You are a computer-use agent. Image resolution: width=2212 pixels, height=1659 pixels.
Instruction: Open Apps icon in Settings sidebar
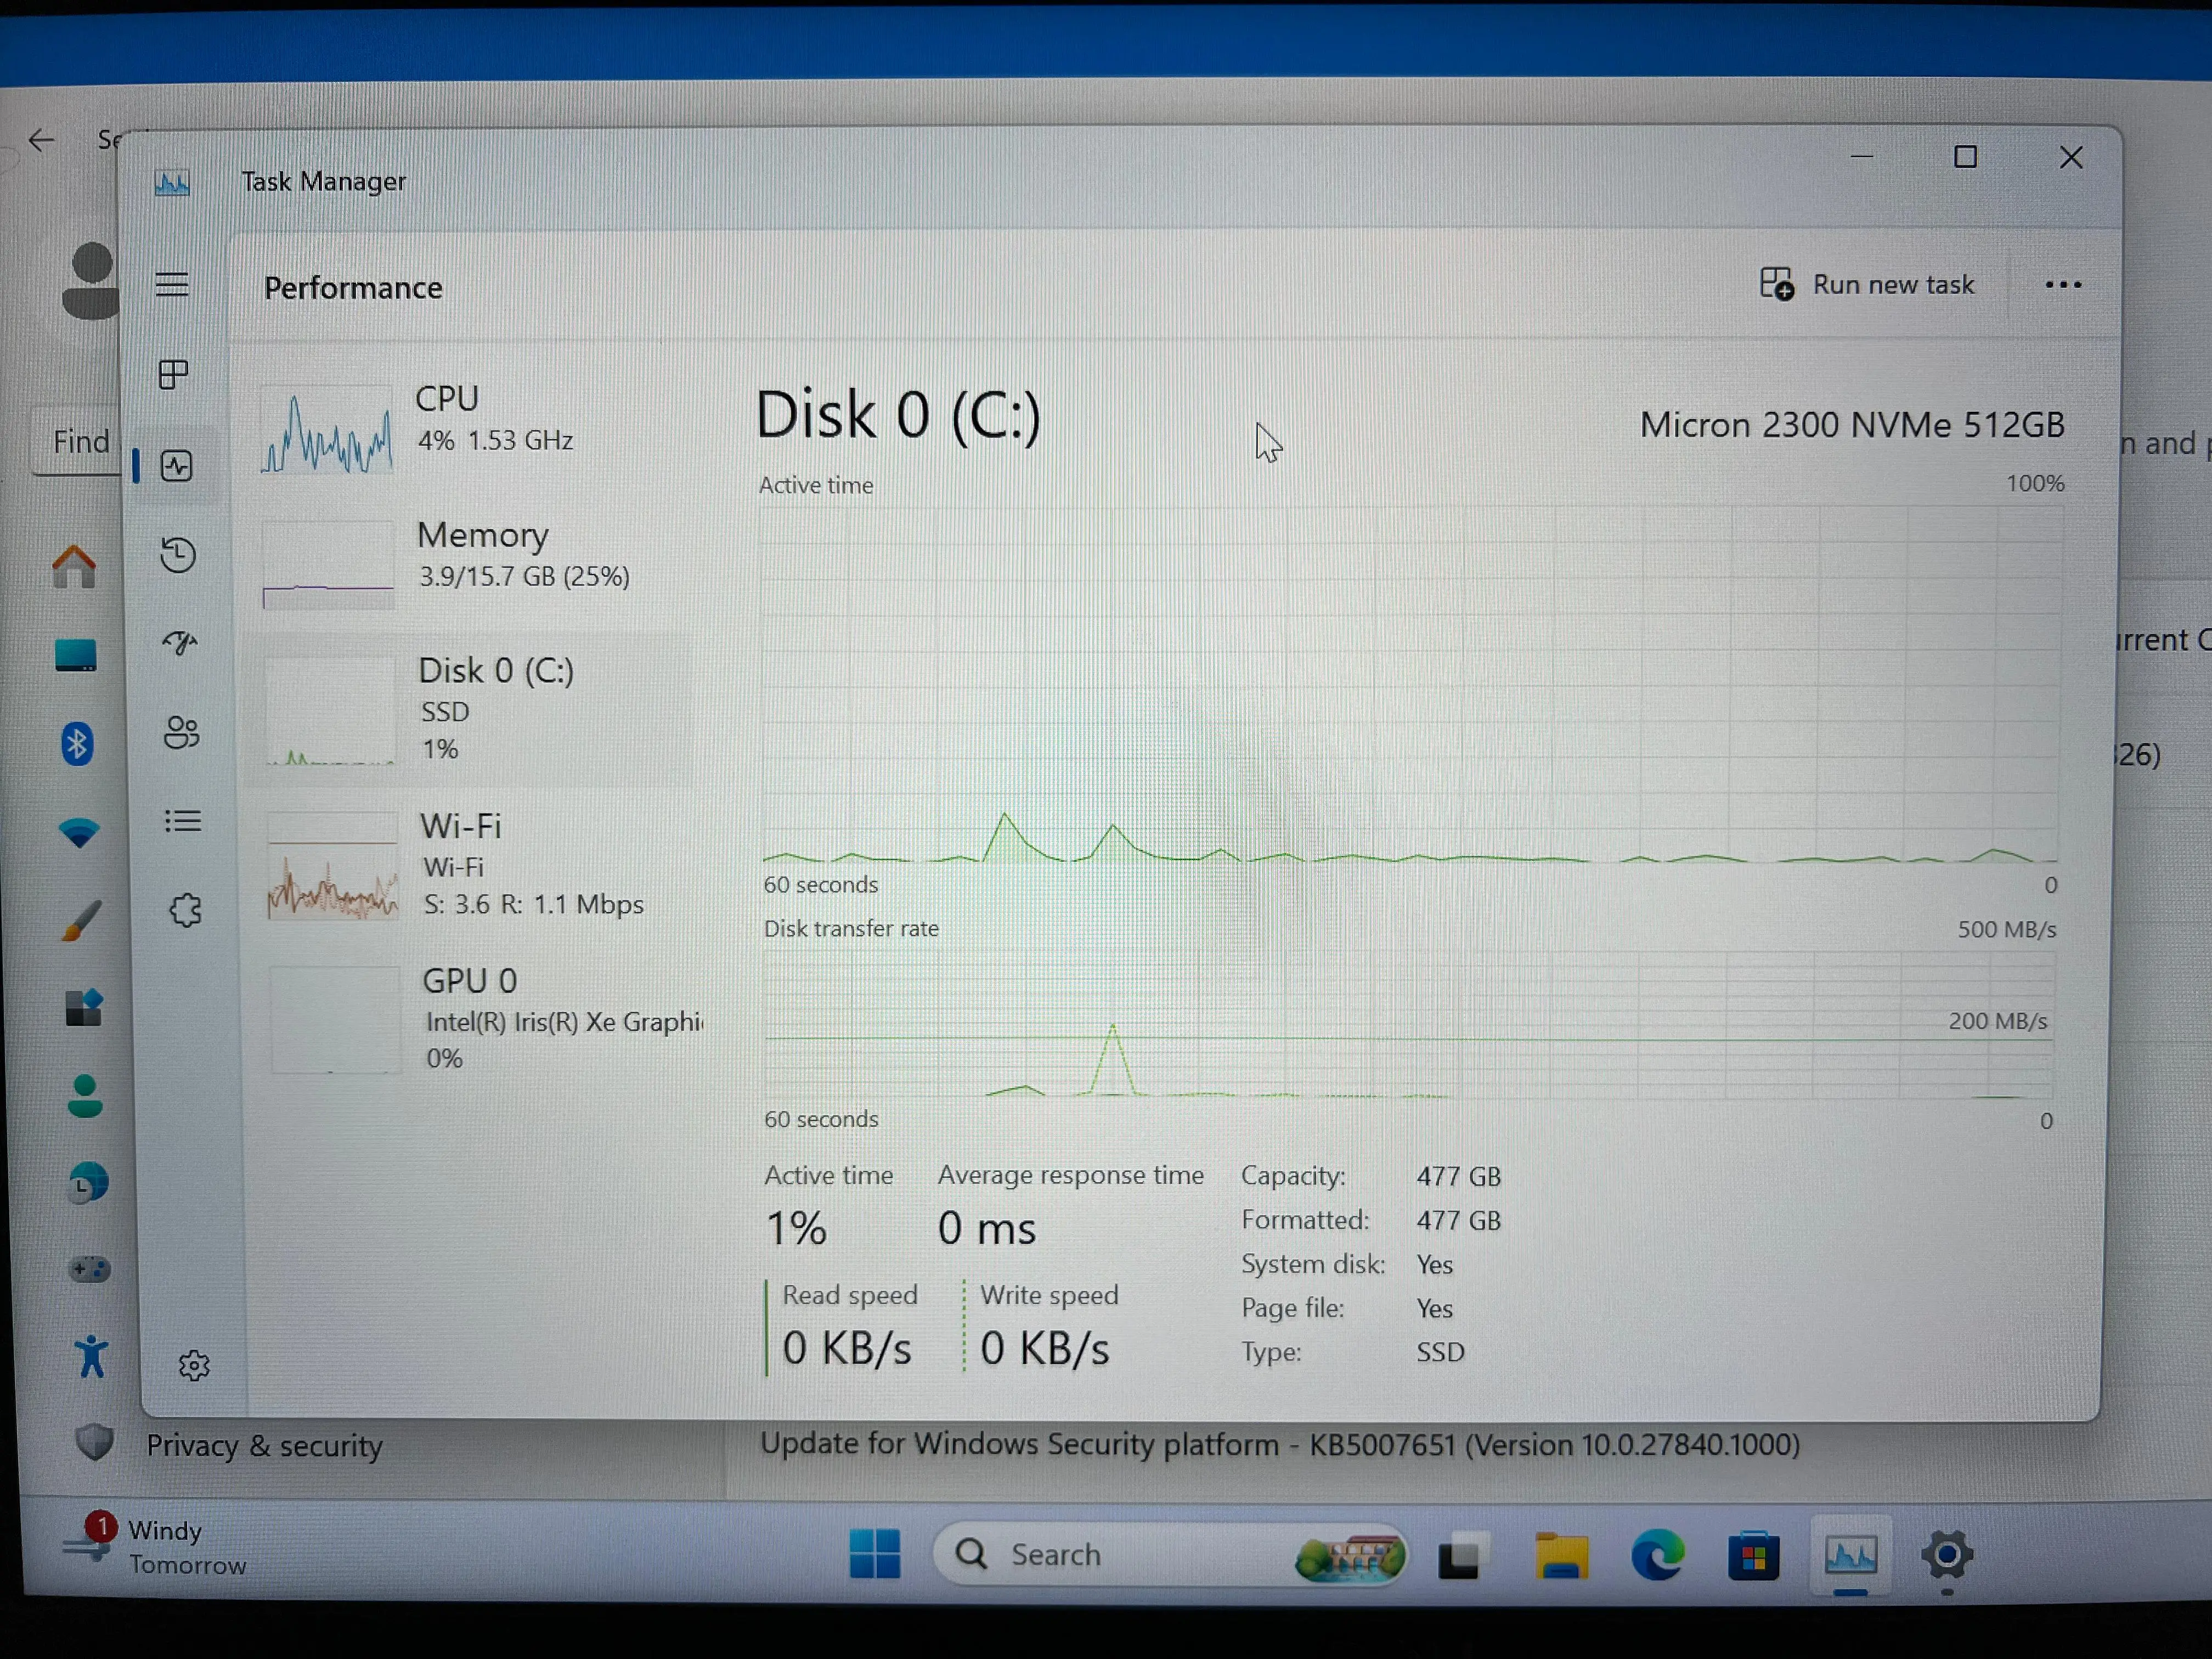84,1008
